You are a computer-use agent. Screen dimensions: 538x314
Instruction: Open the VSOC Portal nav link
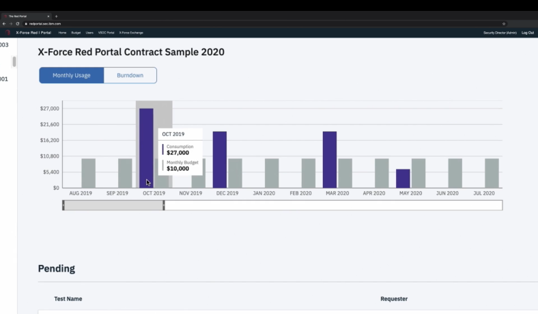point(106,33)
